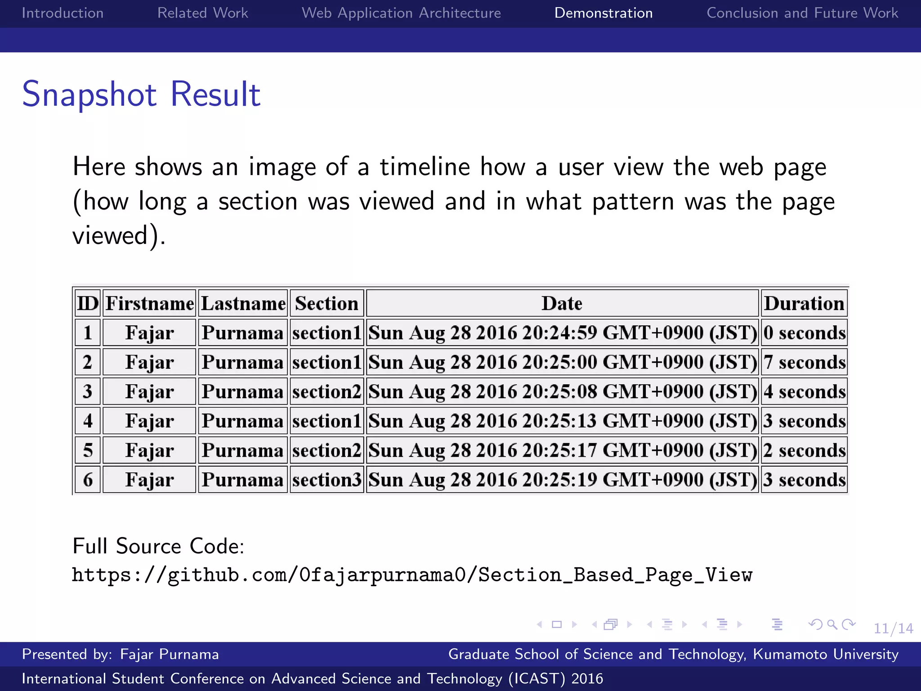Click the ID column header
Viewport: 921px width, 691px height.
click(x=88, y=303)
